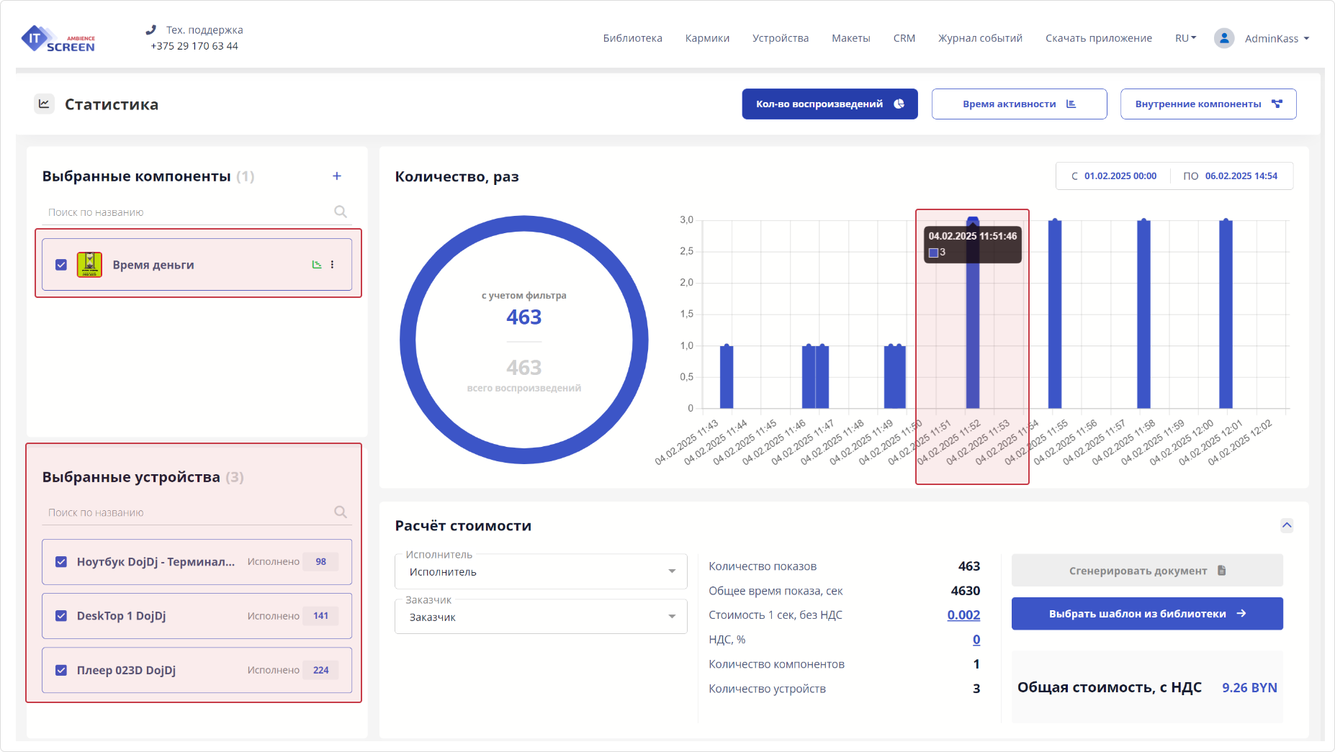Image resolution: width=1335 pixels, height=752 pixels.
Task: Click the blue legend swatch in chart tooltip
Action: (933, 253)
